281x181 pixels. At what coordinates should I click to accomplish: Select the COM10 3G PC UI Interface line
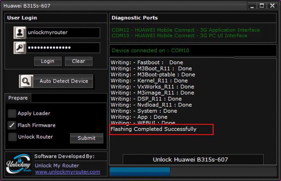pyautogui.click(x=179, y=35)
